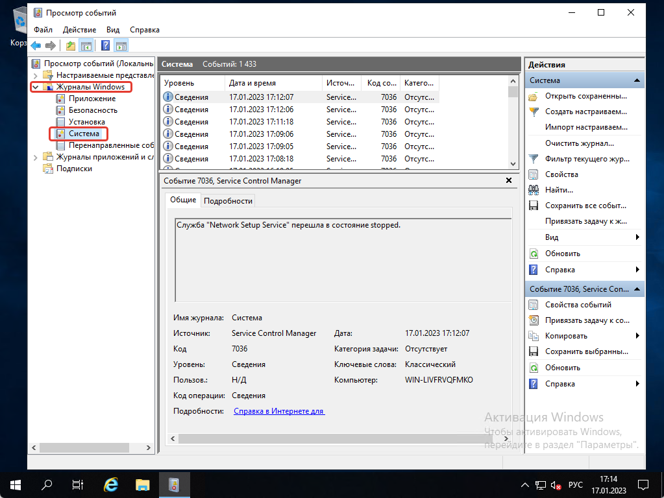Open File Explorer from the taskbar
This screenshot has width=664, height=498.
[x=143, y=485]
